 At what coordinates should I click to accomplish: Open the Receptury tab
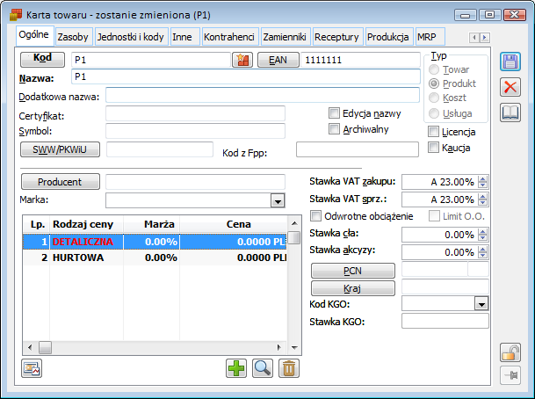[336, 37]
